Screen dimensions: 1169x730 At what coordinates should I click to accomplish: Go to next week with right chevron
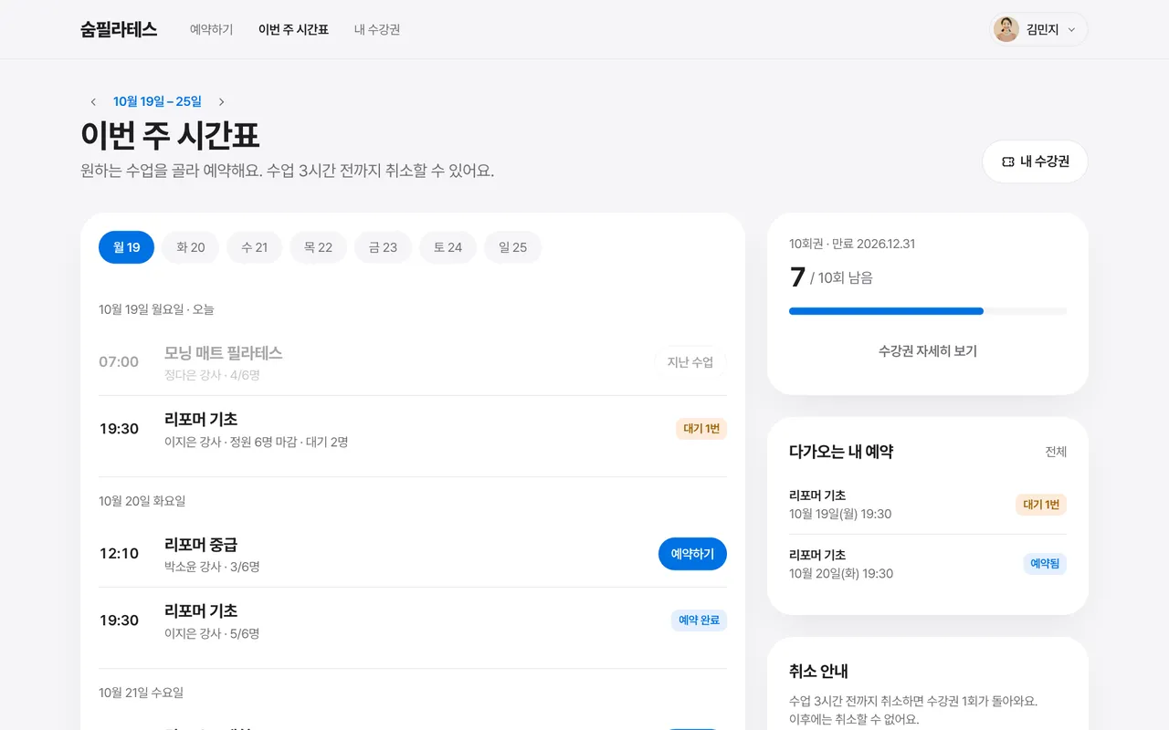(x=221, y=102)
